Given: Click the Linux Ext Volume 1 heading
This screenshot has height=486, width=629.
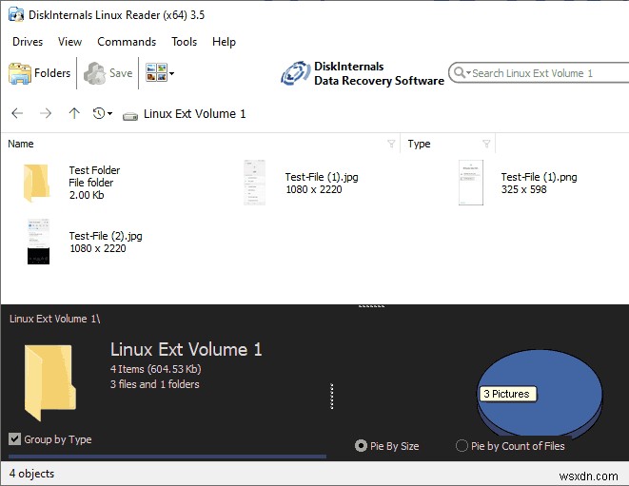Looking at the screenshot, I should click(x=187, y=349).
